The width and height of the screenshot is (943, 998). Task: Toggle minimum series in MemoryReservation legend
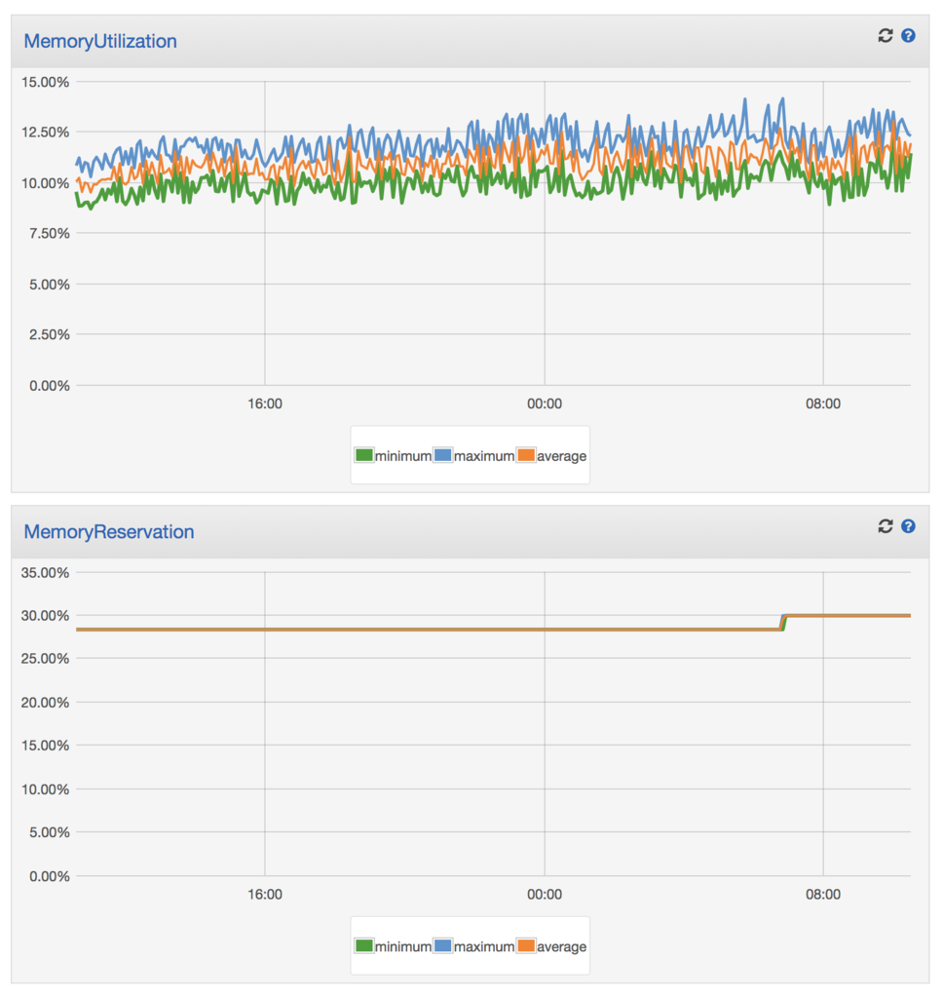tap(364, 945)
